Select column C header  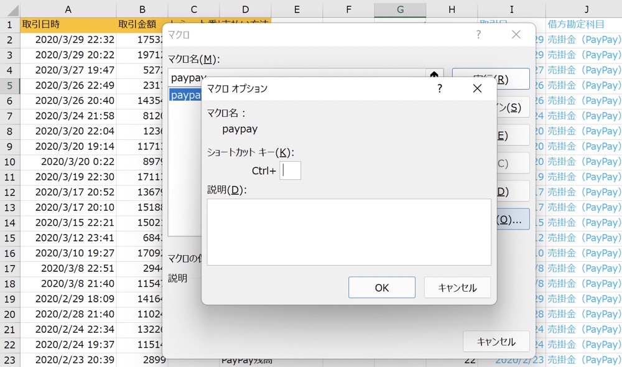click(193, 9)
